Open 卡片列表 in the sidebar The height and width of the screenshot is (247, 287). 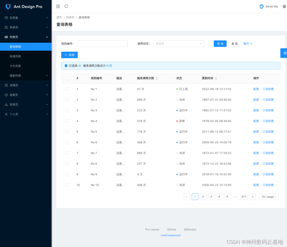[26, 66]
